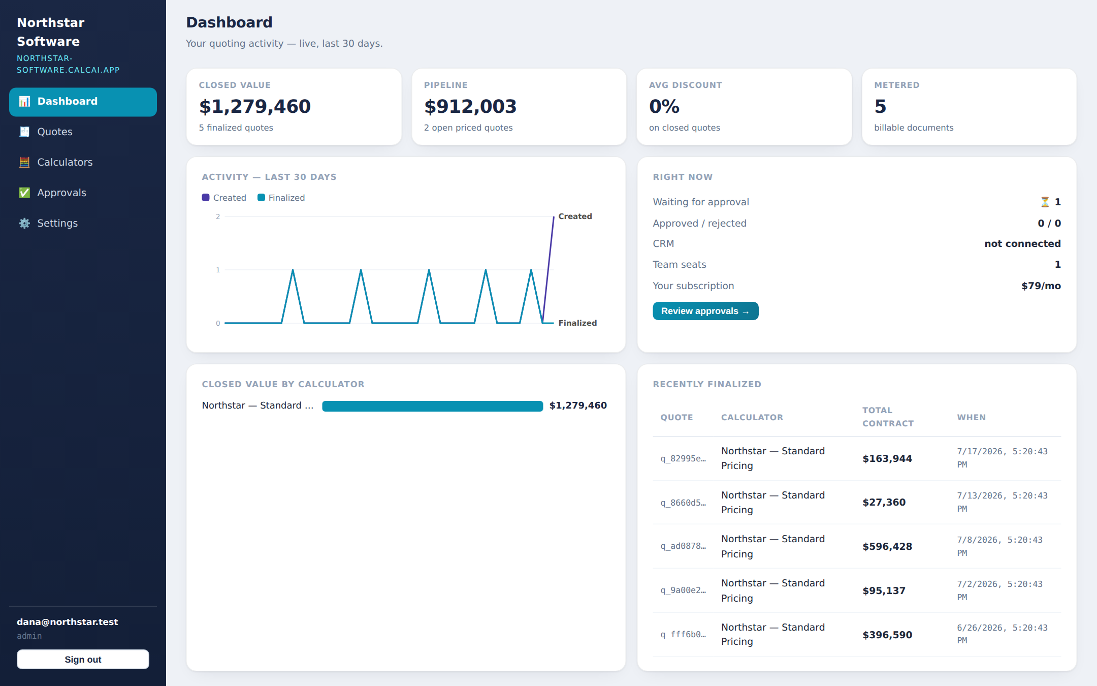1097x686 pixels.
Task: Click the '5 finalized quotes' caption
Action: [x=236, y=128]
